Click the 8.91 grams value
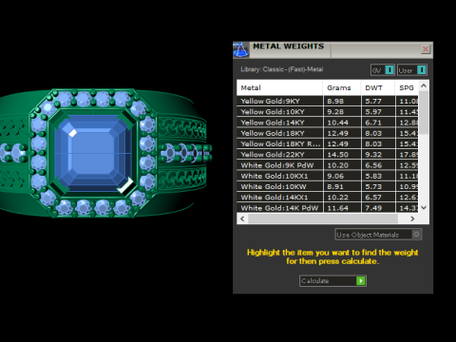 (x=335, y=187)
